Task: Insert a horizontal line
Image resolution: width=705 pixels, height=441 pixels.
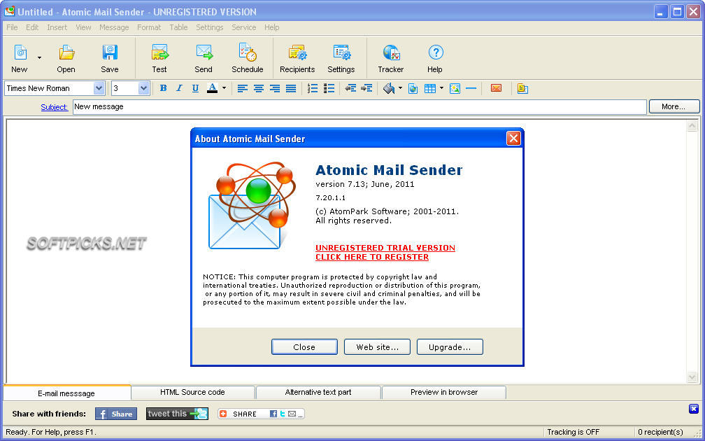Action: point(471,88)
